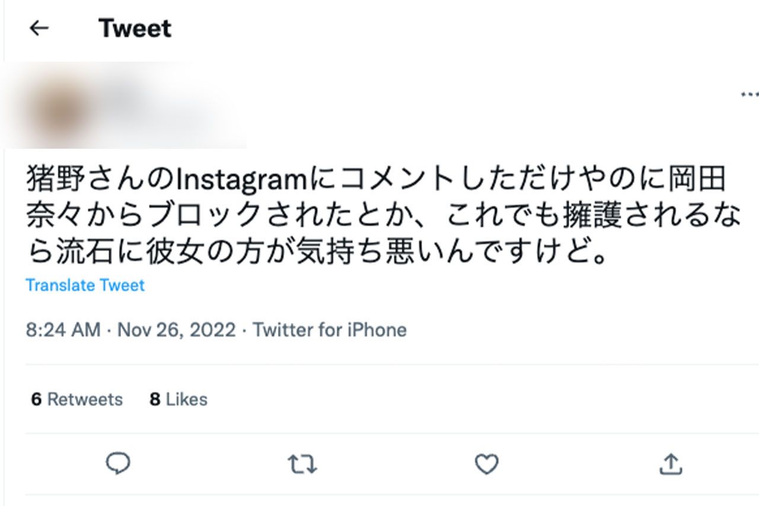The image size is (759, 506).
Task: Go back using the left arrow icon
Action: 39,27
